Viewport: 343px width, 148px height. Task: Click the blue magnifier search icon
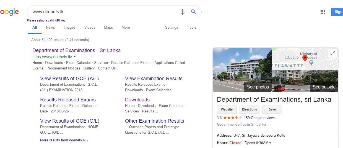tap(193, 12)
